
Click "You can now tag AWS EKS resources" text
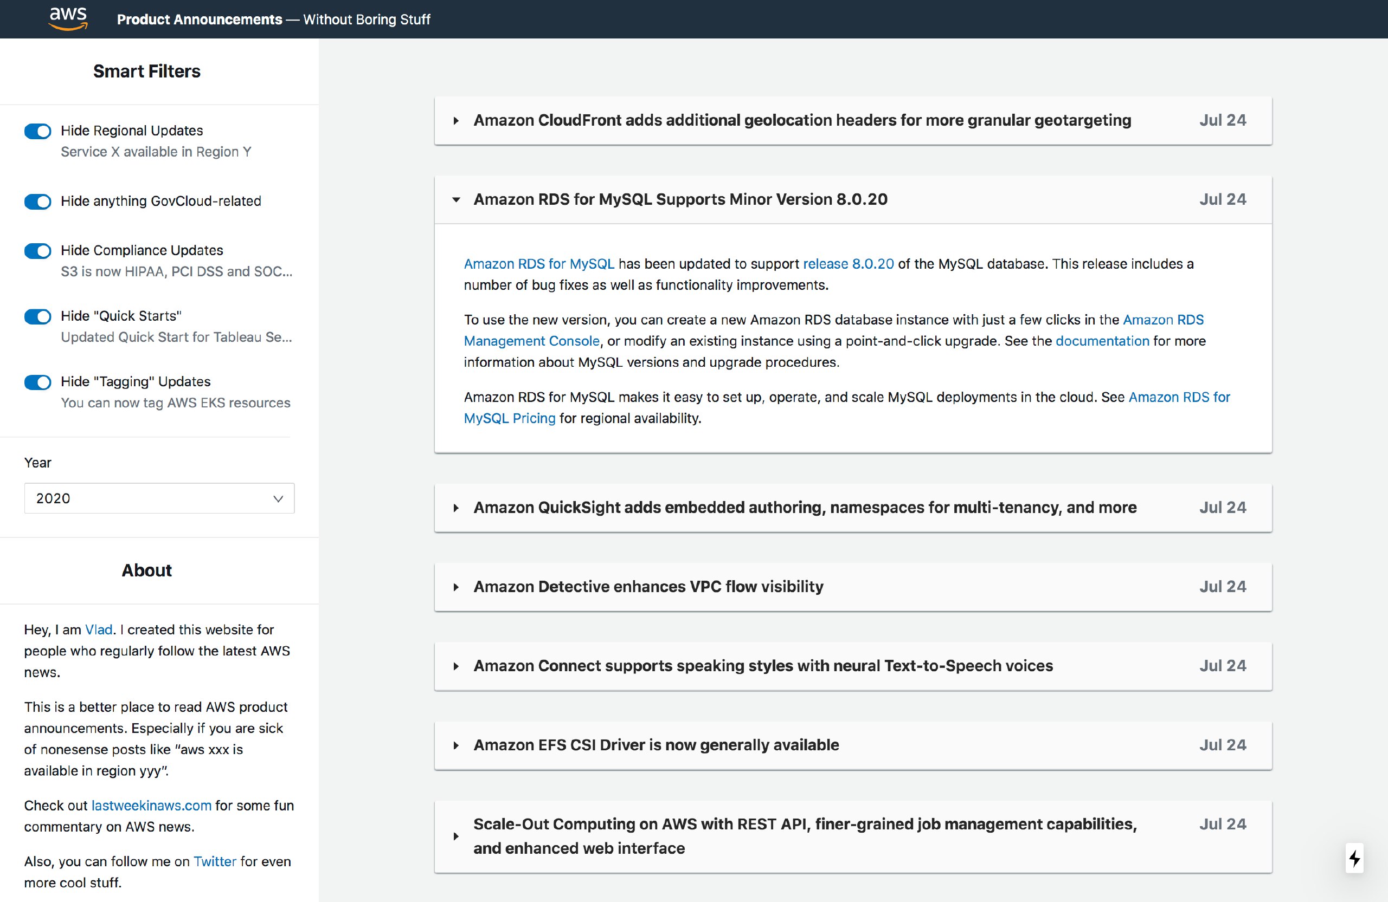point(176,403)
